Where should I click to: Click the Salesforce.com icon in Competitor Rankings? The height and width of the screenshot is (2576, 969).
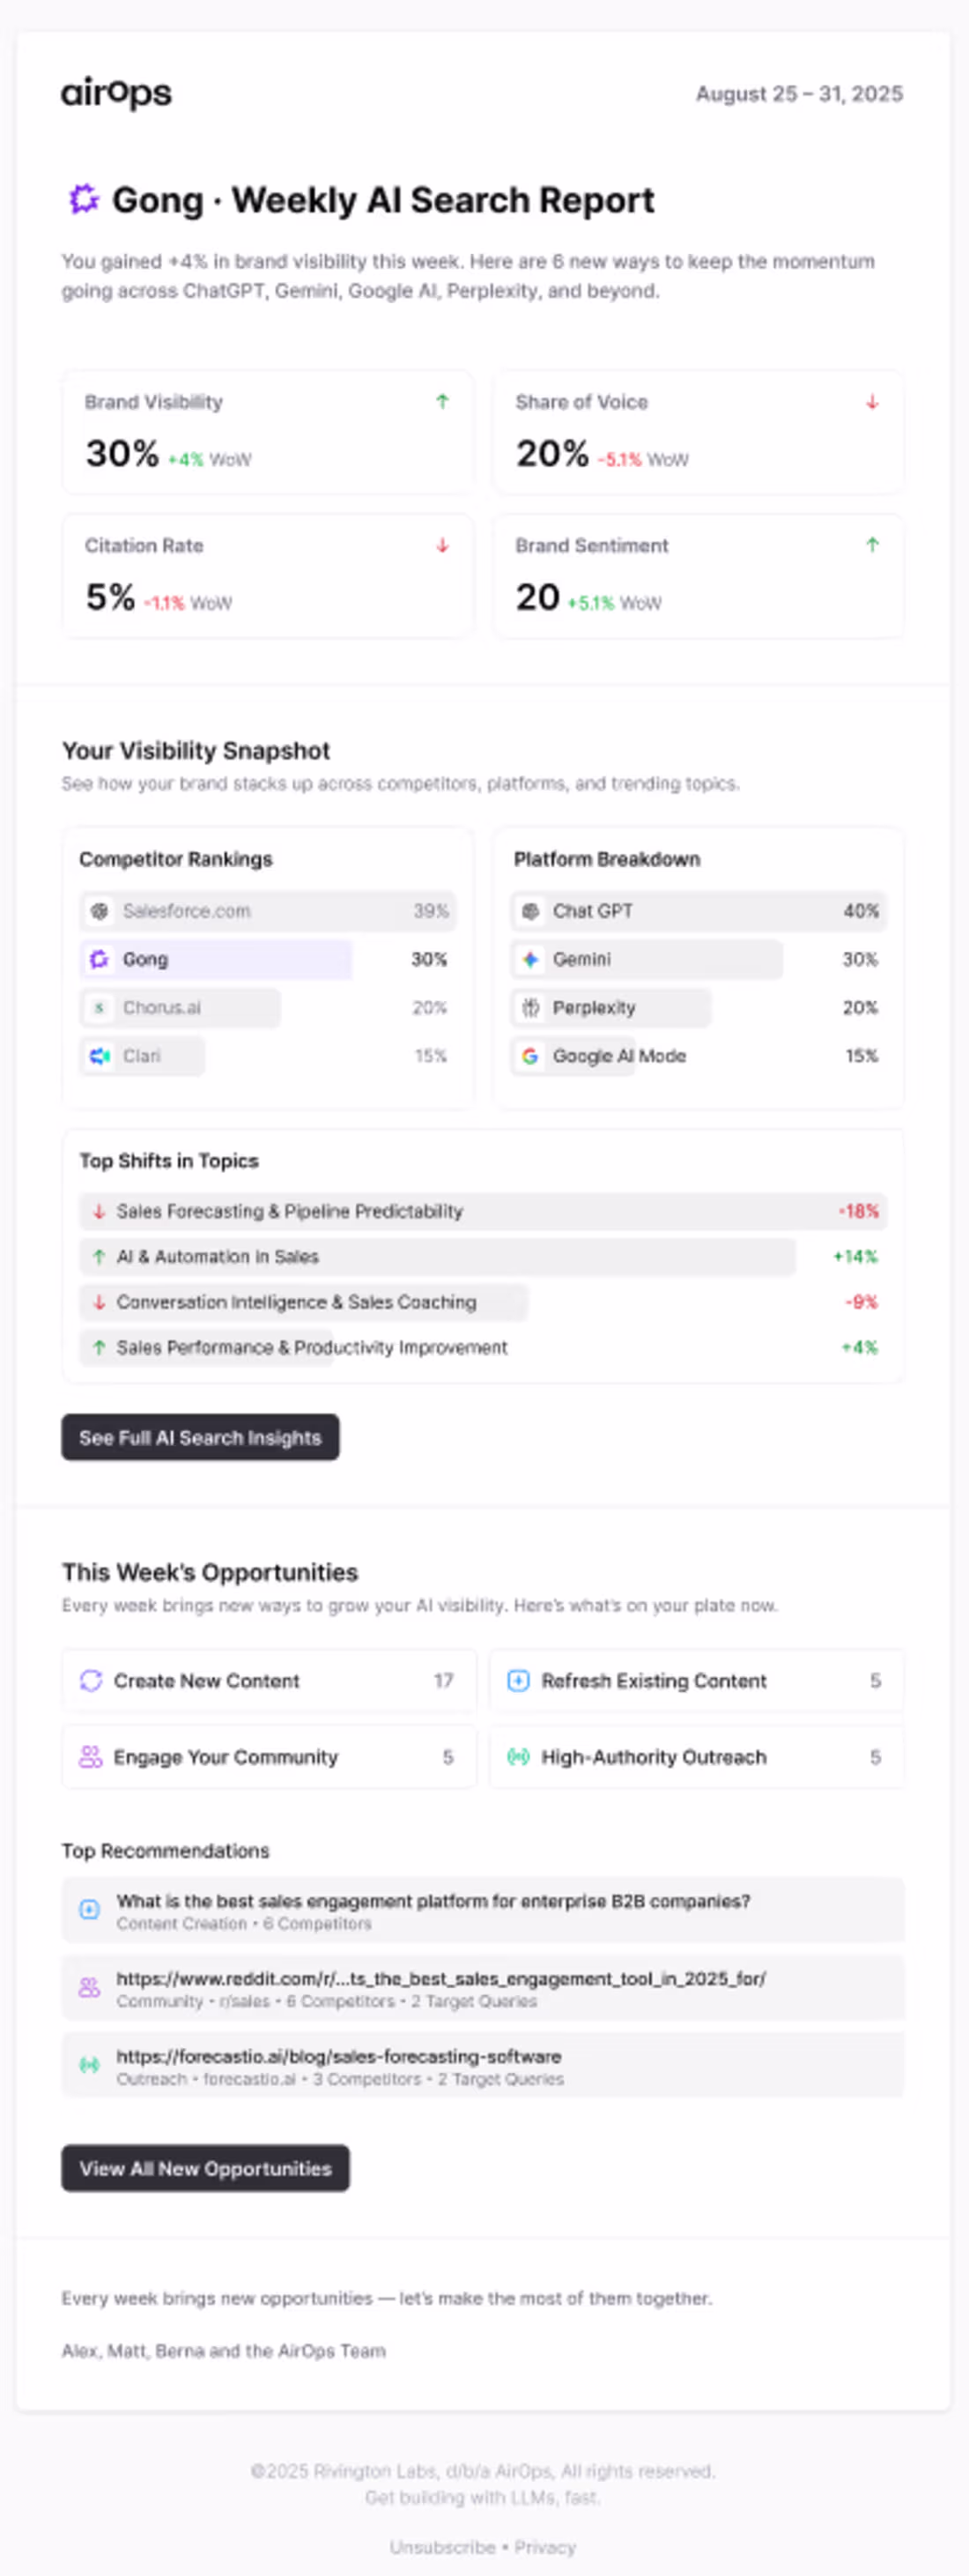(x=98, y=911)
